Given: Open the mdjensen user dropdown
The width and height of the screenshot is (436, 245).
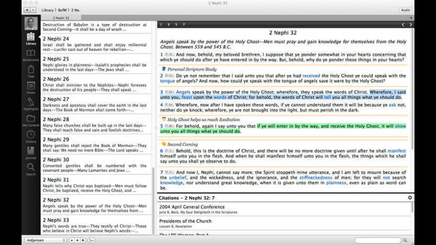Looking at the screenshot, I should pyautogui.click(x=45, y=240).
